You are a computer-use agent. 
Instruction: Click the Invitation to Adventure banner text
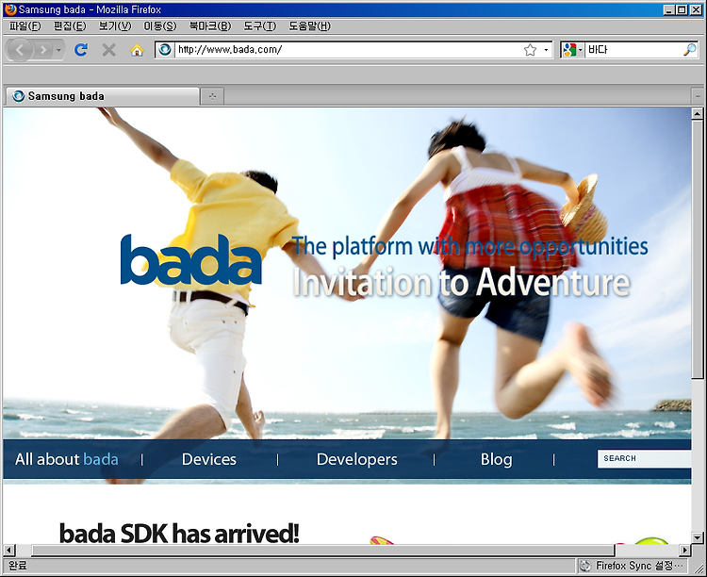point(461,283)
